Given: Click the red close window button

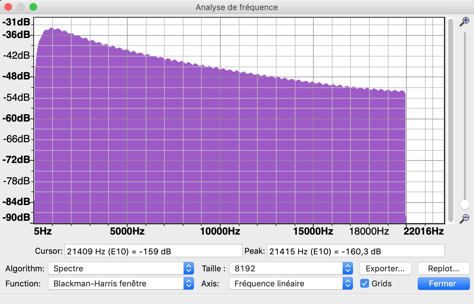Looking at the screenshot, I should click(x=8, y=7).
